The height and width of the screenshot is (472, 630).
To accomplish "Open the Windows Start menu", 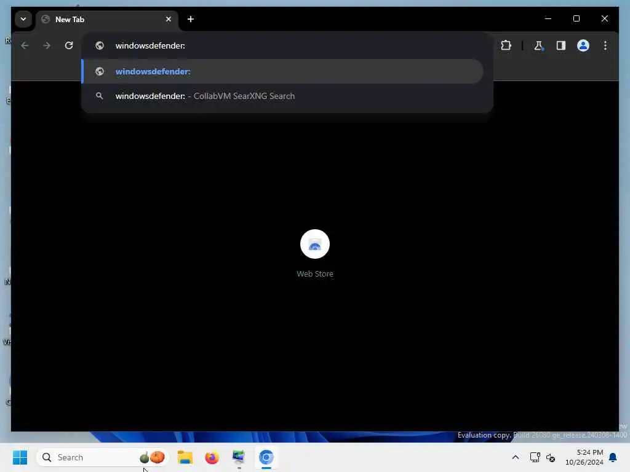I will (x=20, y=457).
